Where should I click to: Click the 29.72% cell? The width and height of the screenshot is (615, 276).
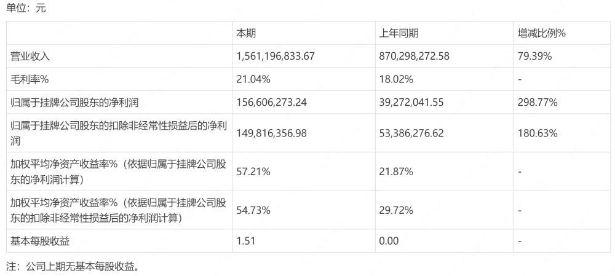click(x=396, y=211)
